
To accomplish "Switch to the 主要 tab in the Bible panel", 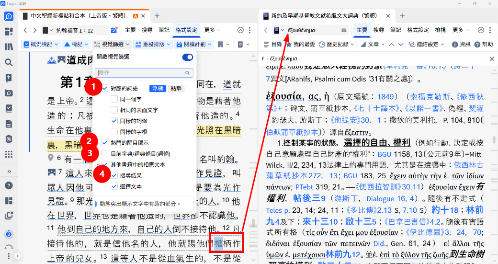I will click(130, 30).
